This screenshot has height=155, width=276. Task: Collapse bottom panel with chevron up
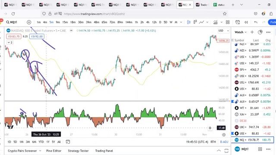[x=219, y=151]
